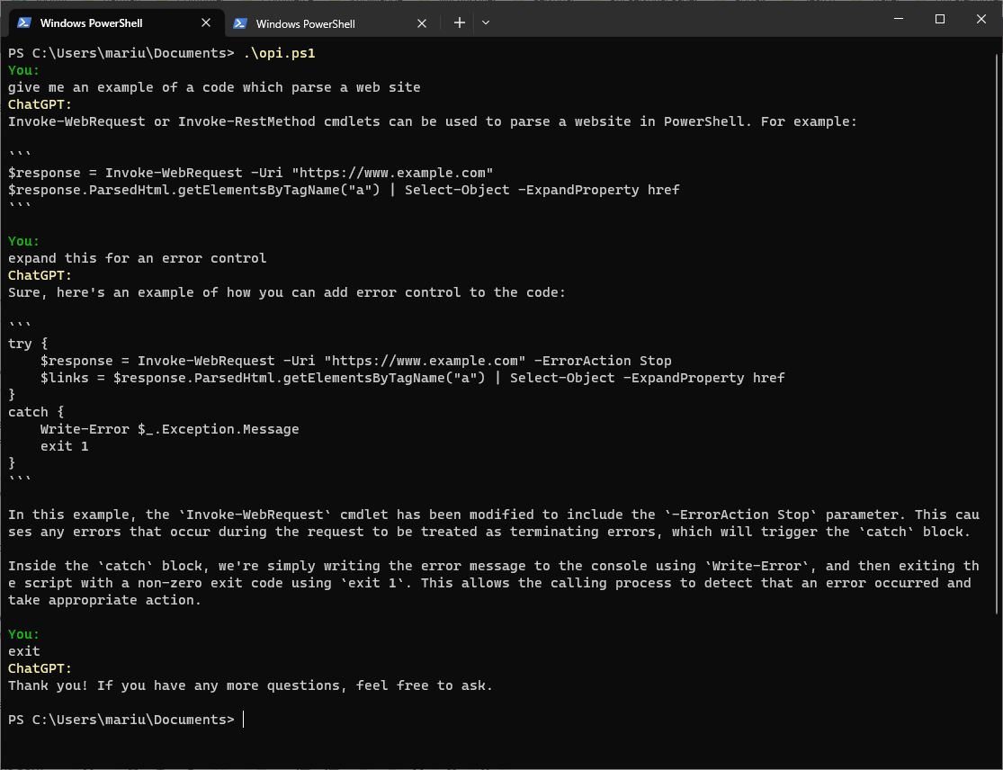The height and width of the screenshot is (770, 1003).
Task: Click the text 'Thank you! If you have any more questions'
Action: coord(251,685)
